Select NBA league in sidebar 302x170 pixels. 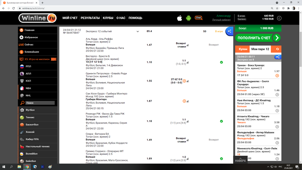click(38, 88)
